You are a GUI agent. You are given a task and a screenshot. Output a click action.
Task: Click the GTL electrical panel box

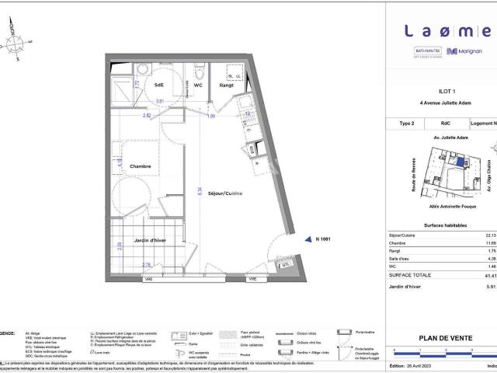285,264
